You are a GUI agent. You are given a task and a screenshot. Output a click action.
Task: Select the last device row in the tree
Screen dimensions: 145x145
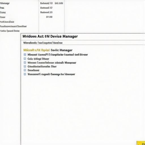coord(51,74)
